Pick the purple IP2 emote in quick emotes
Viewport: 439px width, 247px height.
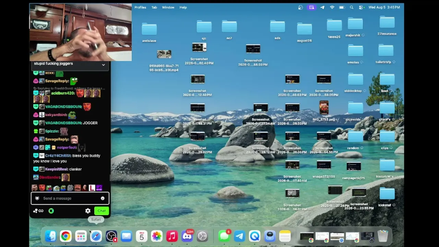coord(99,188)
